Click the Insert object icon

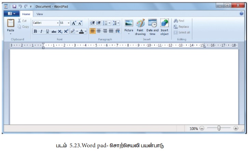[164, 24]
